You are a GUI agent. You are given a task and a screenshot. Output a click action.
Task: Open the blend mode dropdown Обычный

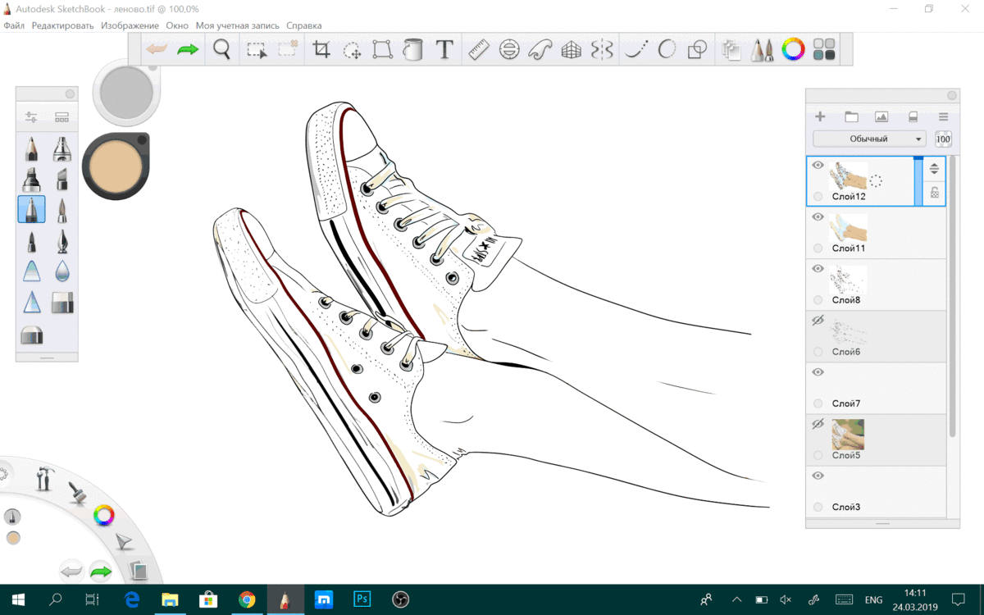click(869, 139)
